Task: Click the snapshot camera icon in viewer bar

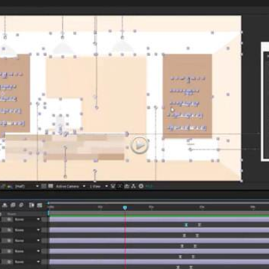Action: coord(127,186)
